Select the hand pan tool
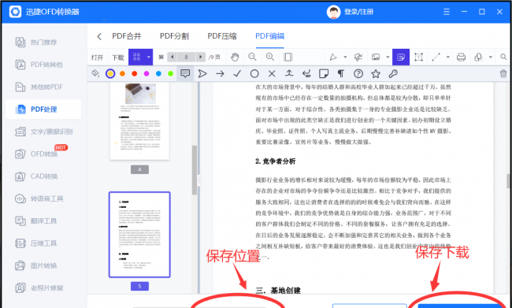Image resolution: width=512 pixels, height=308 pixels. point(235,58)
